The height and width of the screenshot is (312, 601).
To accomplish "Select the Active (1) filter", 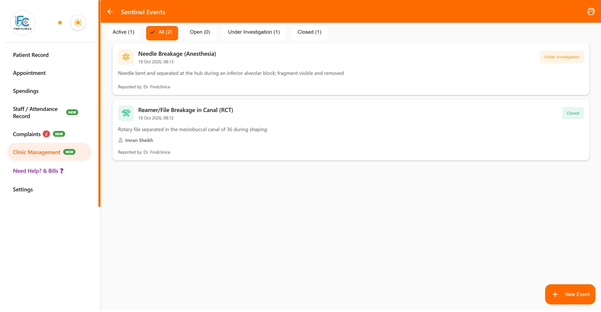I will point(123,32).
